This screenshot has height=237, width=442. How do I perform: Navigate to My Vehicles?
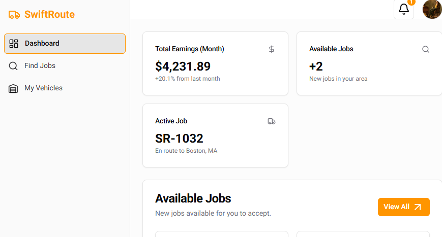[44, 88]
